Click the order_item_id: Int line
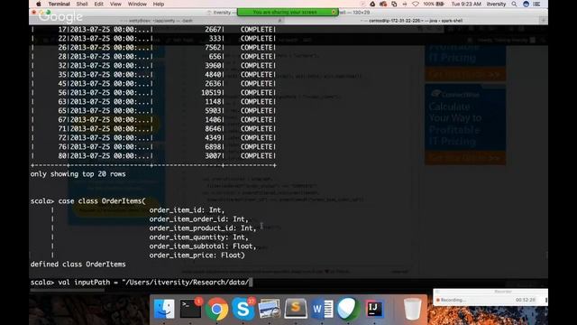Screen dimensions: 577x325 (187, 210)
